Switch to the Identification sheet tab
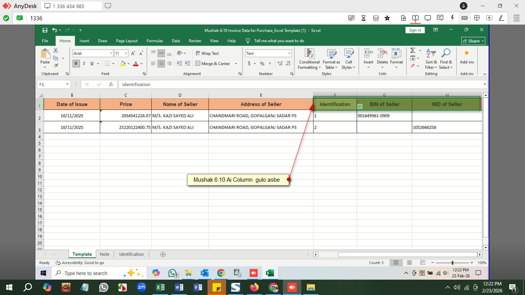 131,254
